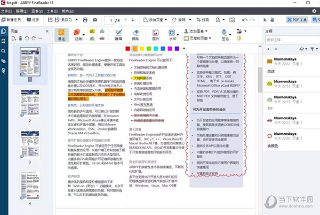Screen dimensions: 320x215
Task: Click the orange shield security icon
Action: 239,39
